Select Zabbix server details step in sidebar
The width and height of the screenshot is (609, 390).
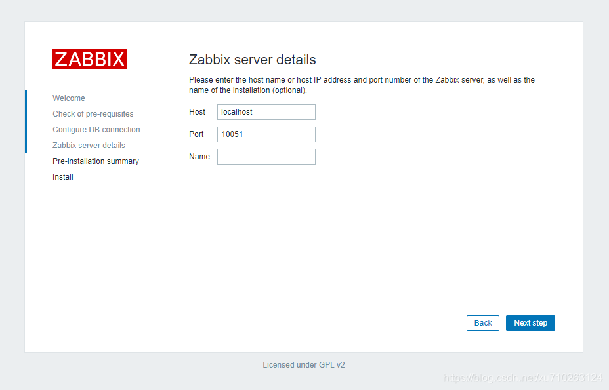(89, 146)
